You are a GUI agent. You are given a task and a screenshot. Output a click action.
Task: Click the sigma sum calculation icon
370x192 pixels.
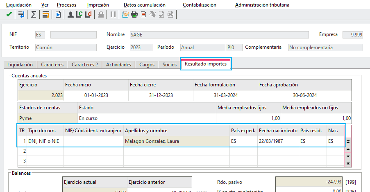pyautogui.click(x=34, y=15)
